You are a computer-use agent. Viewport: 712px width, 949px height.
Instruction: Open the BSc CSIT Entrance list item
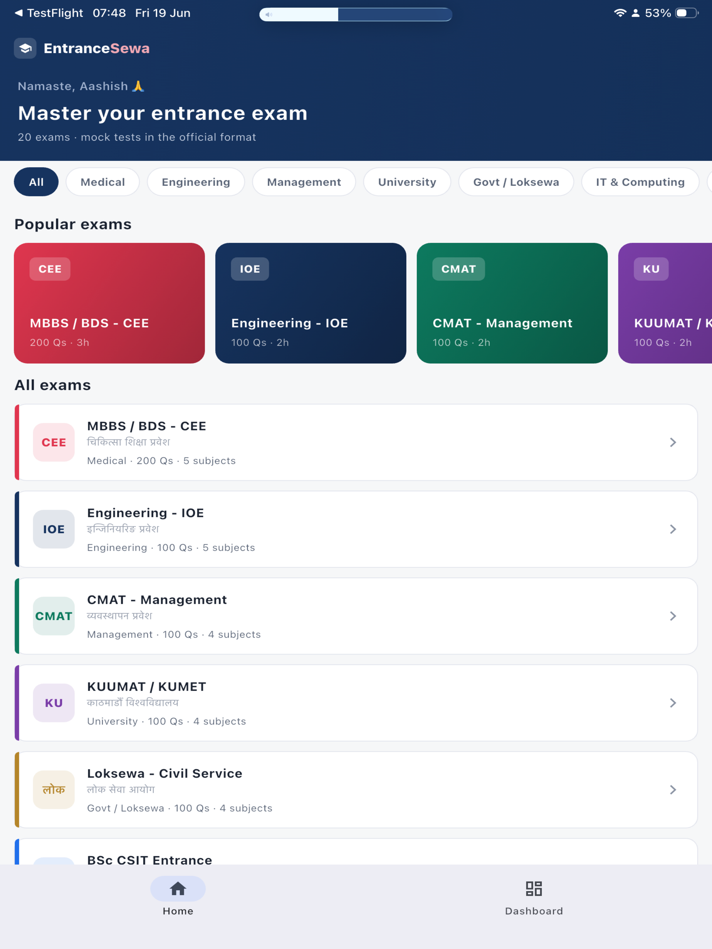[356, 852]
